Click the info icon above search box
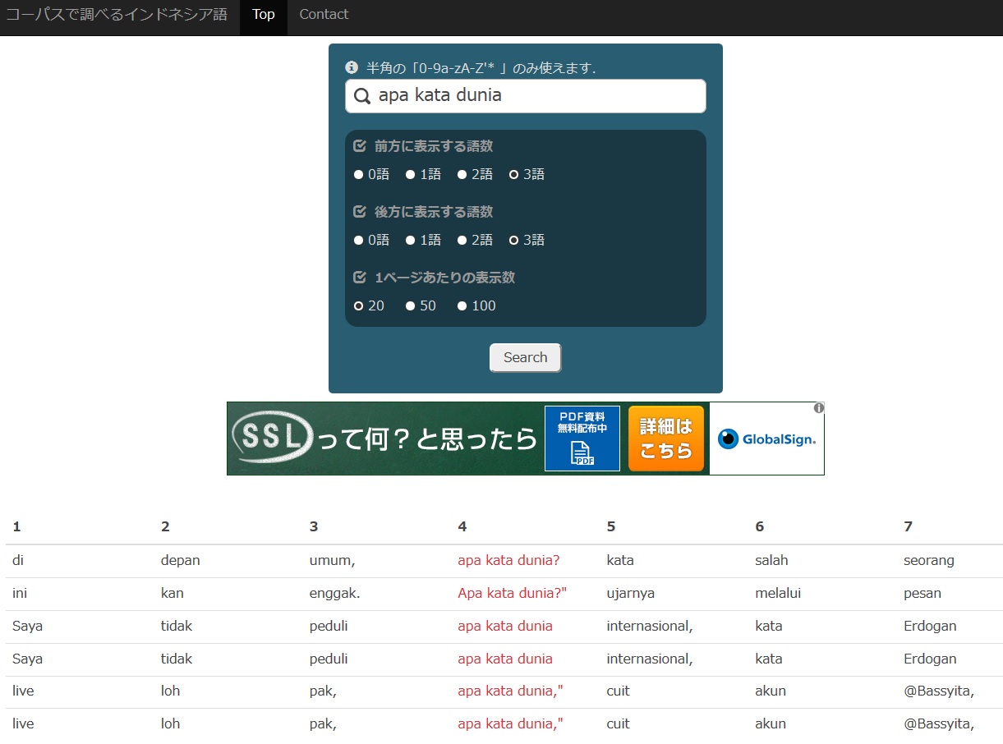Screen dimensions: 1003x744 click(x=352, y=67)
